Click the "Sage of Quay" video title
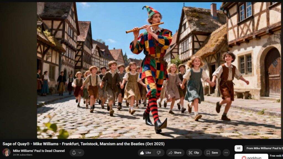Image resolution: width=283 pixels, height=159 pixels. click(83, 144)
